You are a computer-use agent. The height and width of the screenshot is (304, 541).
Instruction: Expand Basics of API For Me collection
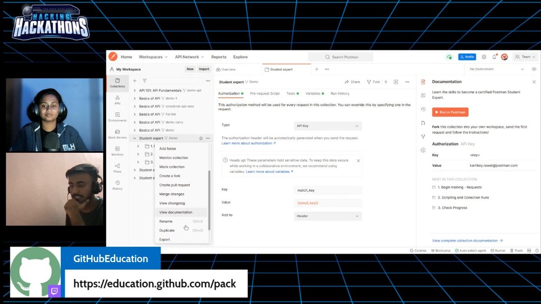(x=134, y=114)
